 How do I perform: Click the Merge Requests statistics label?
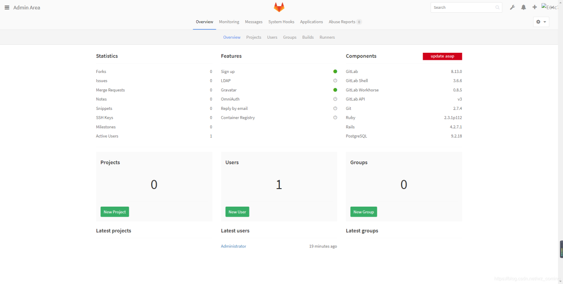click(110, 90)
